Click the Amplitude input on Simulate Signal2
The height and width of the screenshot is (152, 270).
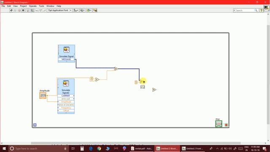point(66,102)
